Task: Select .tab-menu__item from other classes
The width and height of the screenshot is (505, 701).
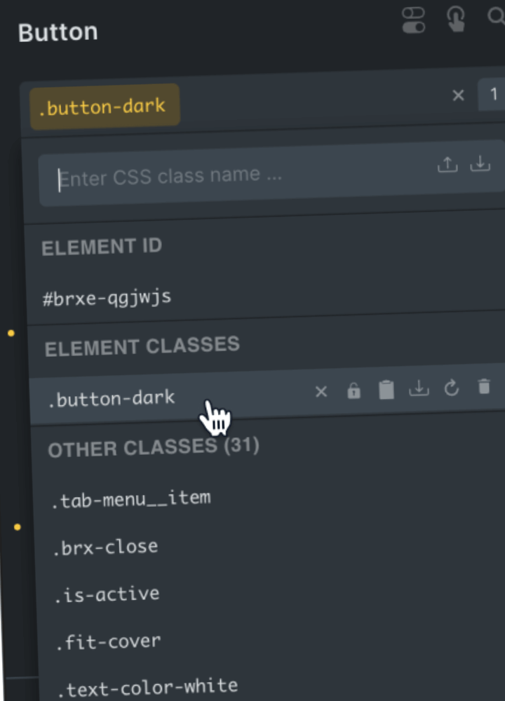Action: pos(131,499)
